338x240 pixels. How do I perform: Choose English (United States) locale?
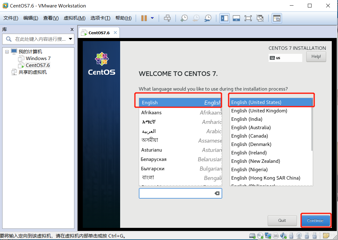point(271,102)
